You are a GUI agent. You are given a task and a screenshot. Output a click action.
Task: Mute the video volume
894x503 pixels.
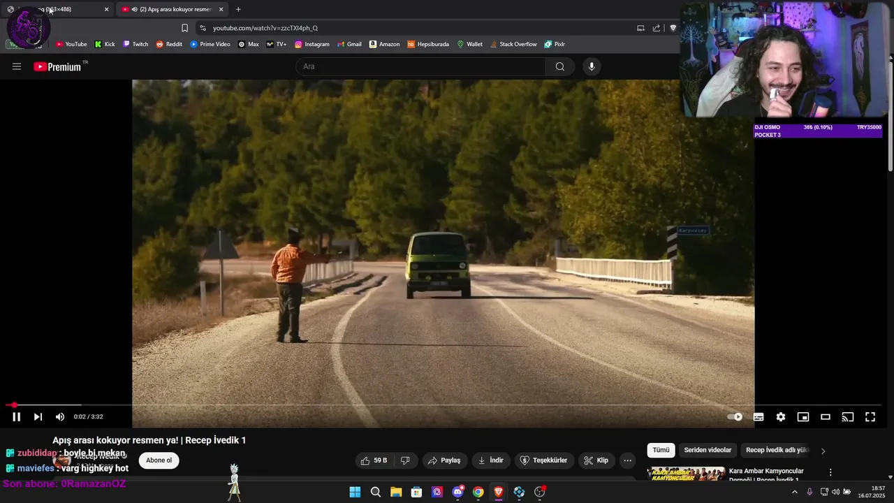click(x=60, y=417)
